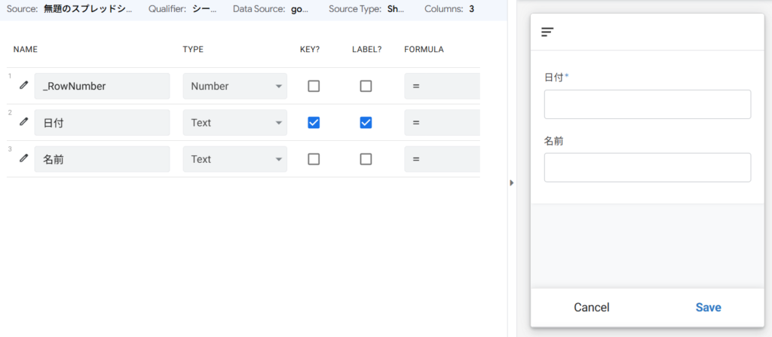Uncheck the KEY checkbox for 日付
The image size is (772, 337).
pos(314,122)
